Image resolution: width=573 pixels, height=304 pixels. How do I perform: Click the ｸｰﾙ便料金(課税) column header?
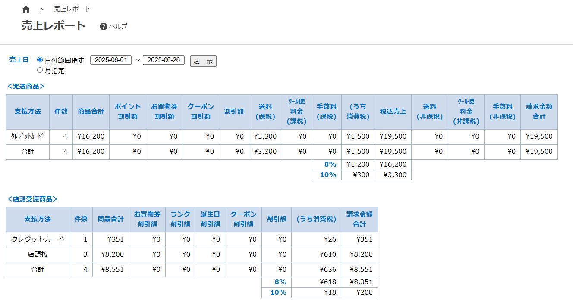(x=296, y=112)
